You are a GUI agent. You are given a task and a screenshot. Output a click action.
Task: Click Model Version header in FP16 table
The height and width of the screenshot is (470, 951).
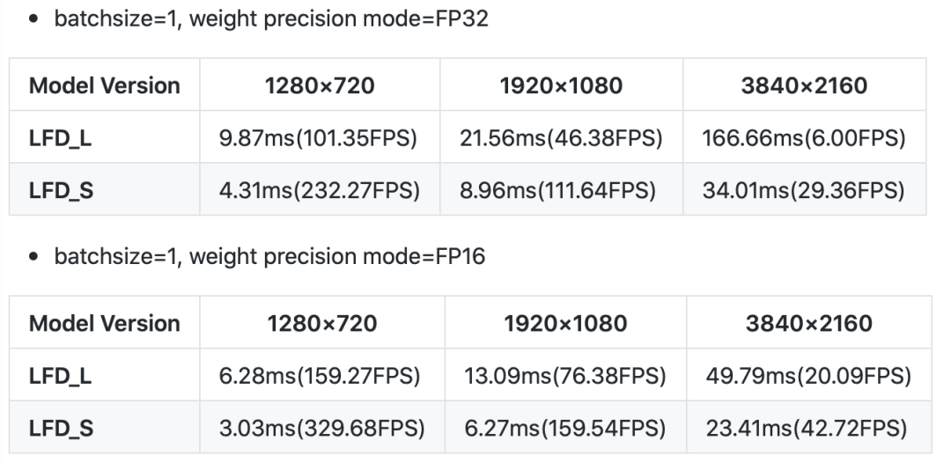(104, 324)
